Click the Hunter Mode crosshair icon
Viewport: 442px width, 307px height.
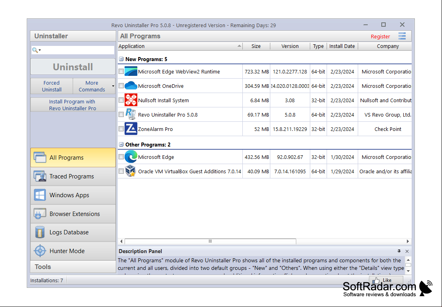tap(40, 251)
